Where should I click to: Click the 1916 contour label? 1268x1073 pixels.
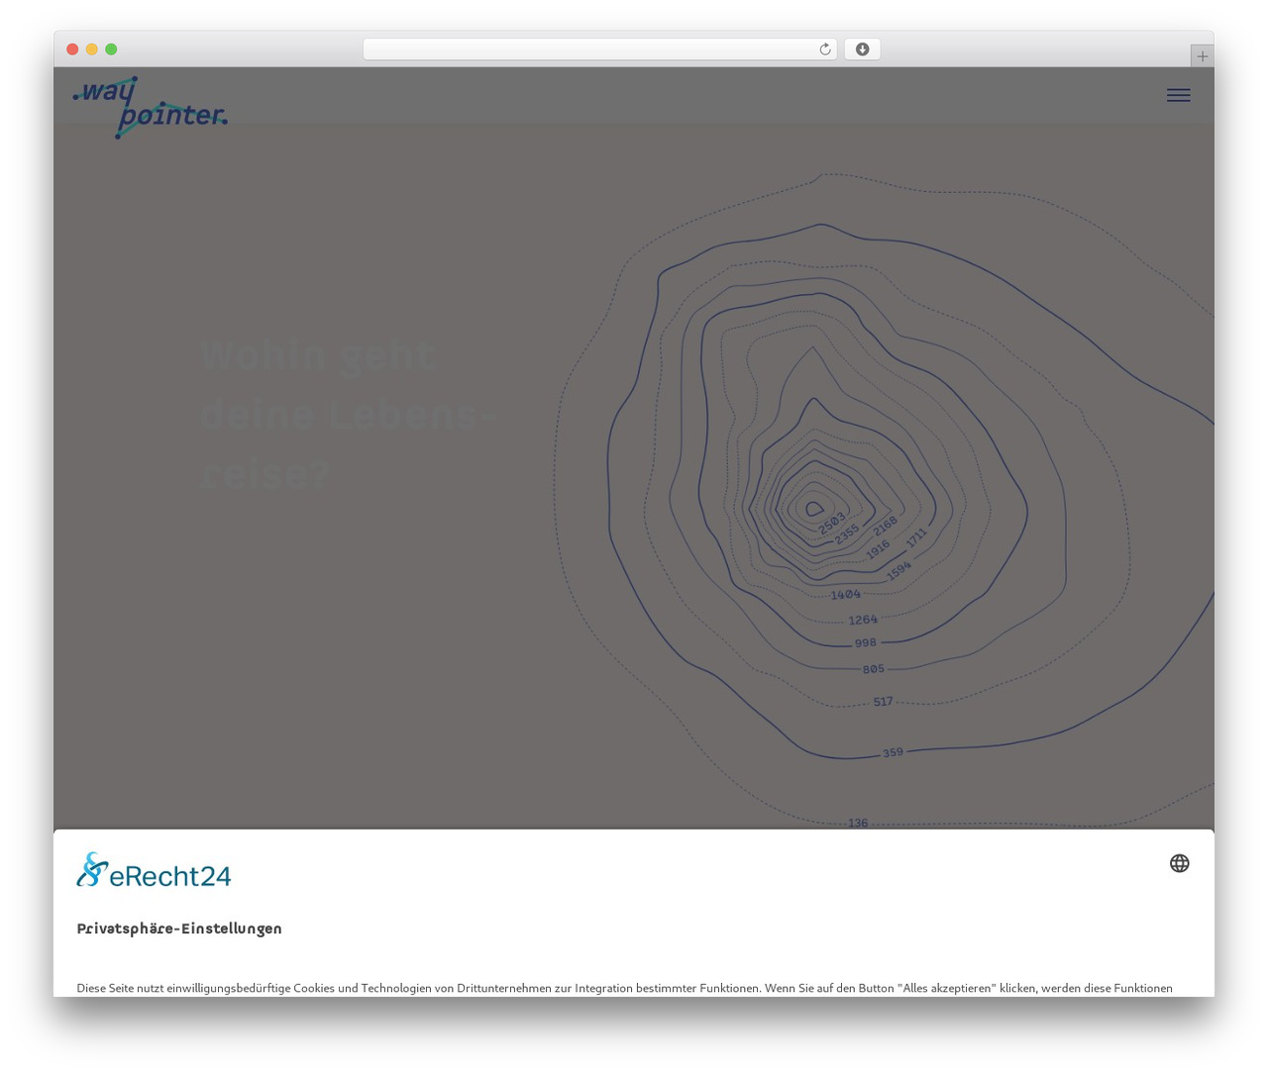pyautogui.click(x=878, y=549)
